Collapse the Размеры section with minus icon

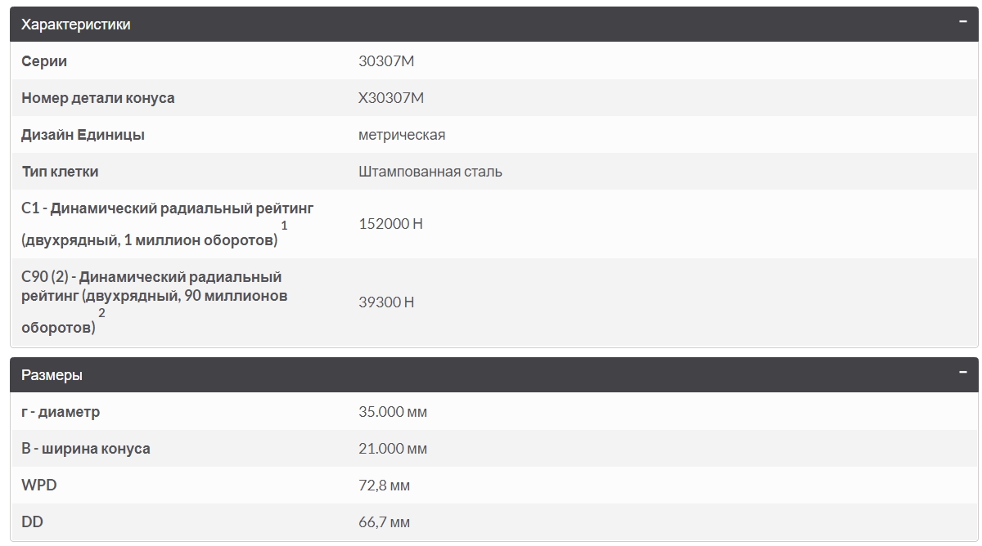(x=963, y=373)
